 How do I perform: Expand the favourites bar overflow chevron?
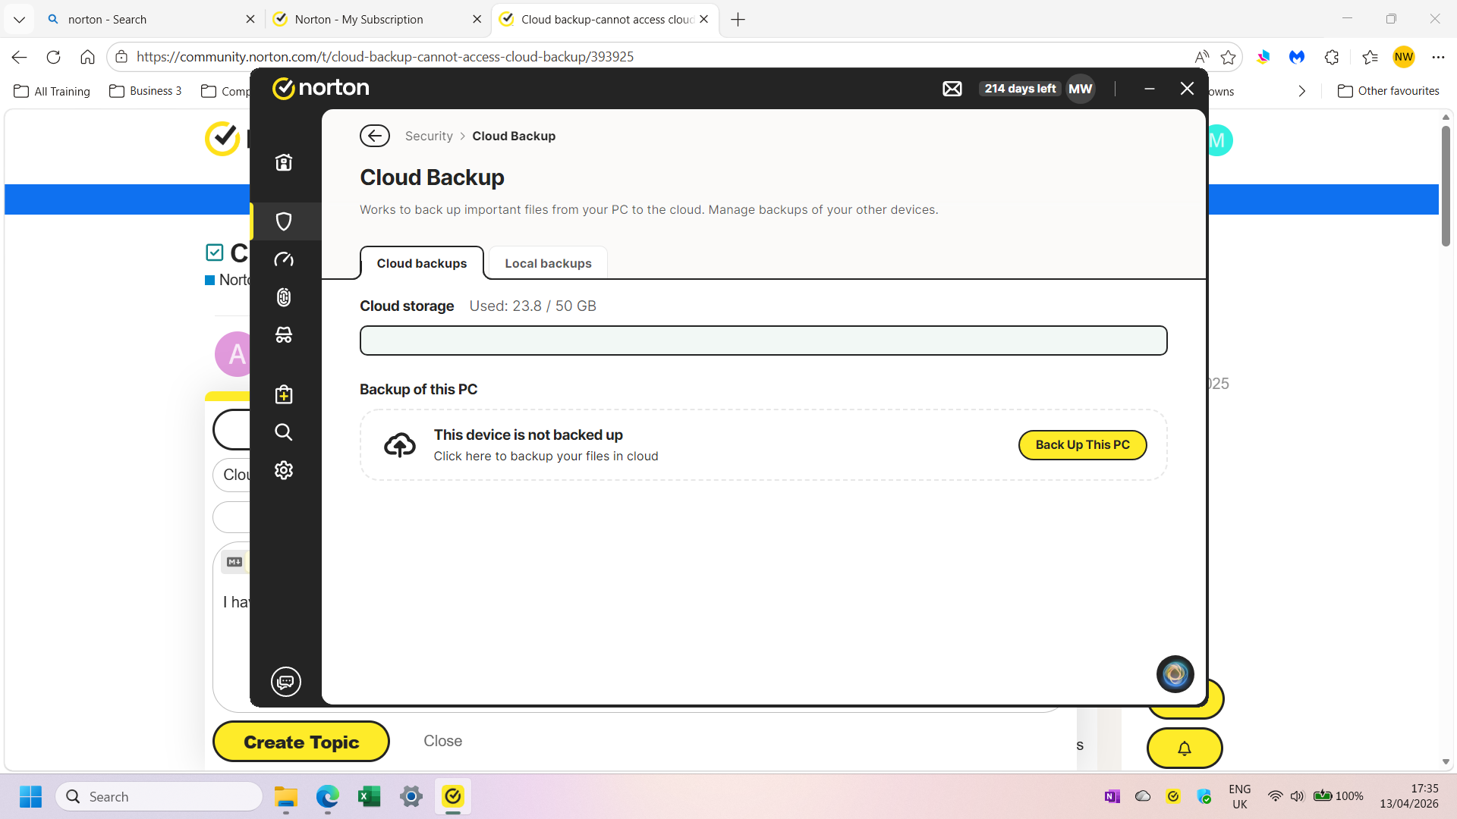pyautogui.click(x=1302, y=91)
